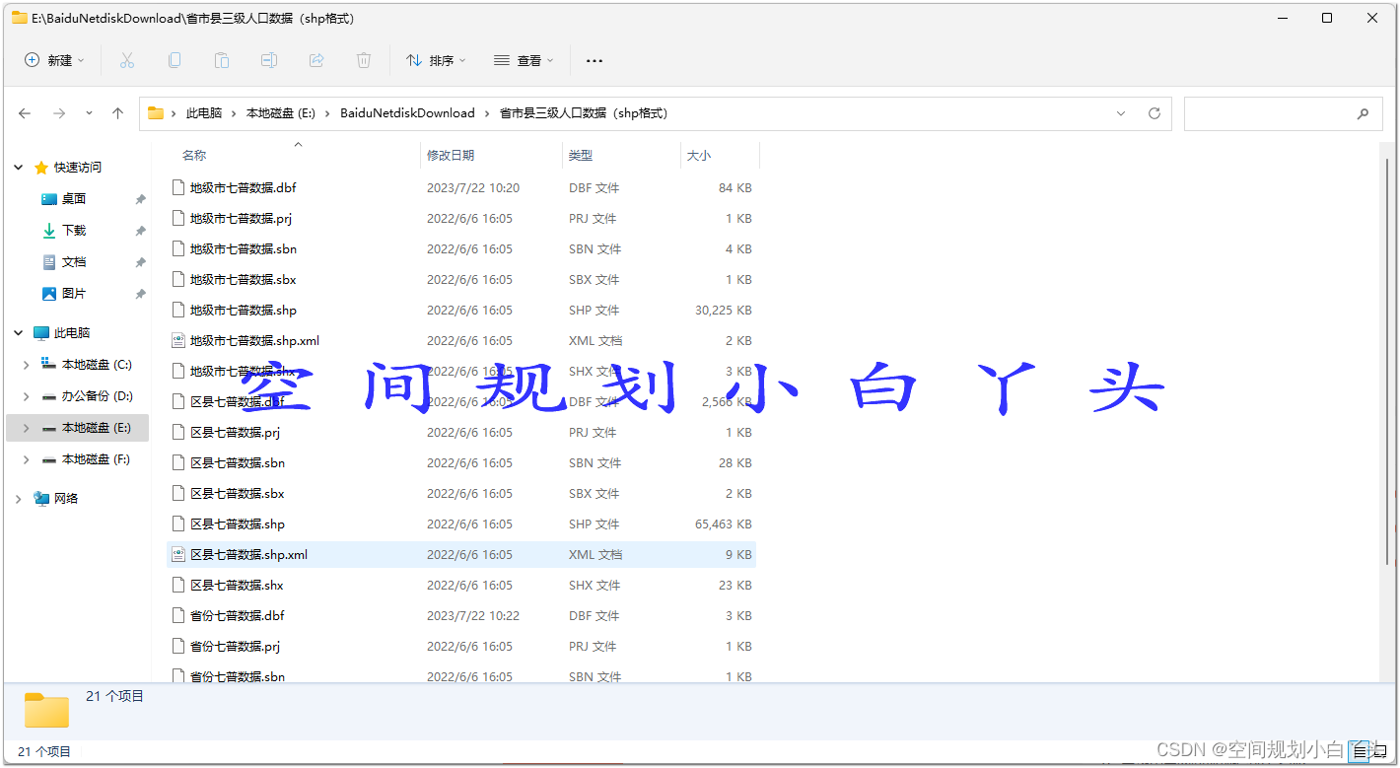Go forward with the right arrow
1400x768 pixels.
[59, 113]
